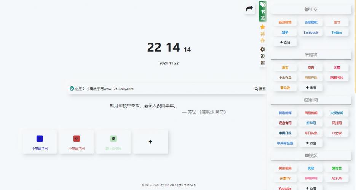
Task: Open the 爱奇艺 bookmark
Action: coord(337,168)
